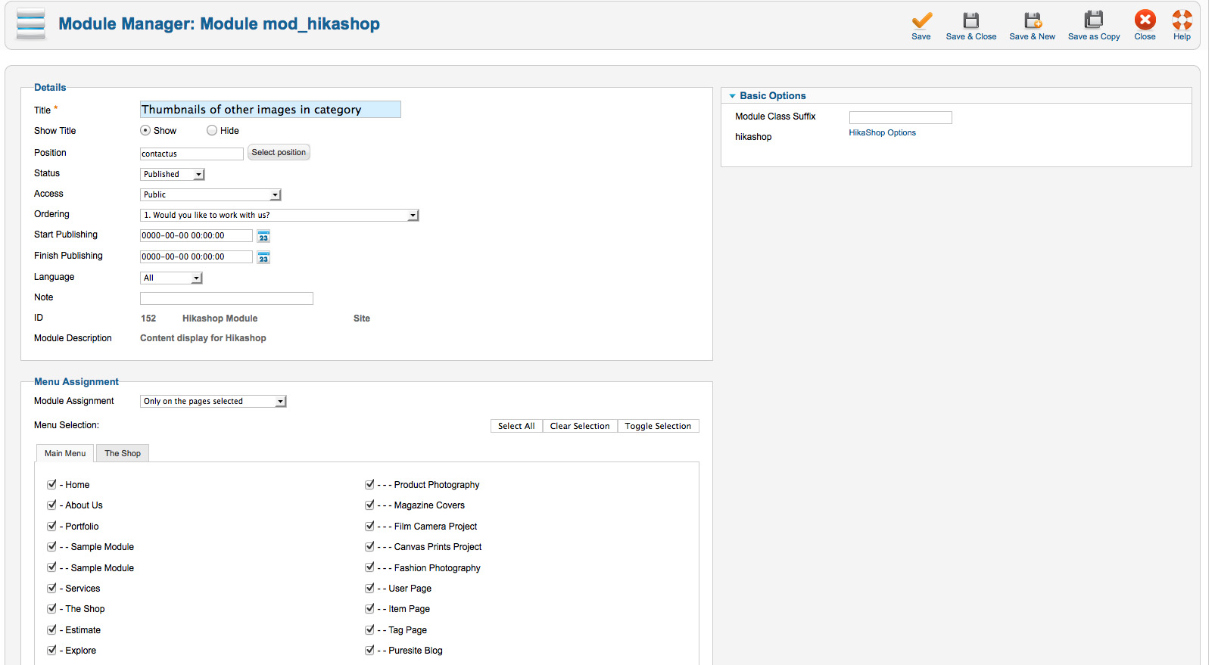Open Help lifebuoy icon

(1182, 20)
